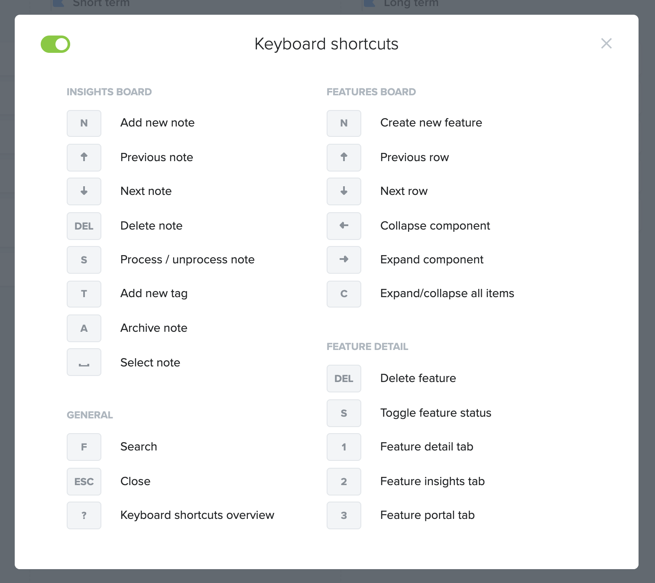
Task: Click the F key for Search
Action: click(x=84, y=447)
